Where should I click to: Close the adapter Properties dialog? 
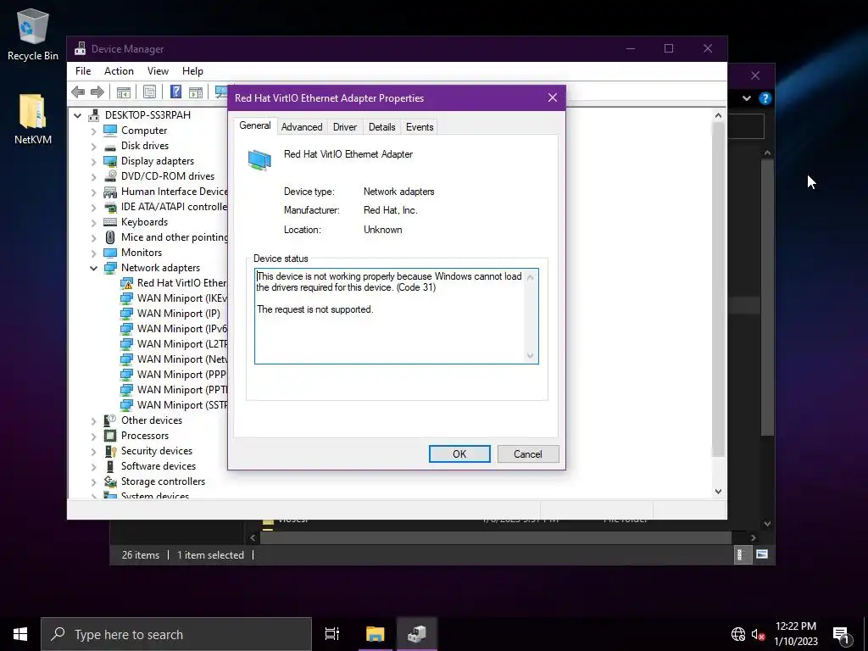coord(553,98)
